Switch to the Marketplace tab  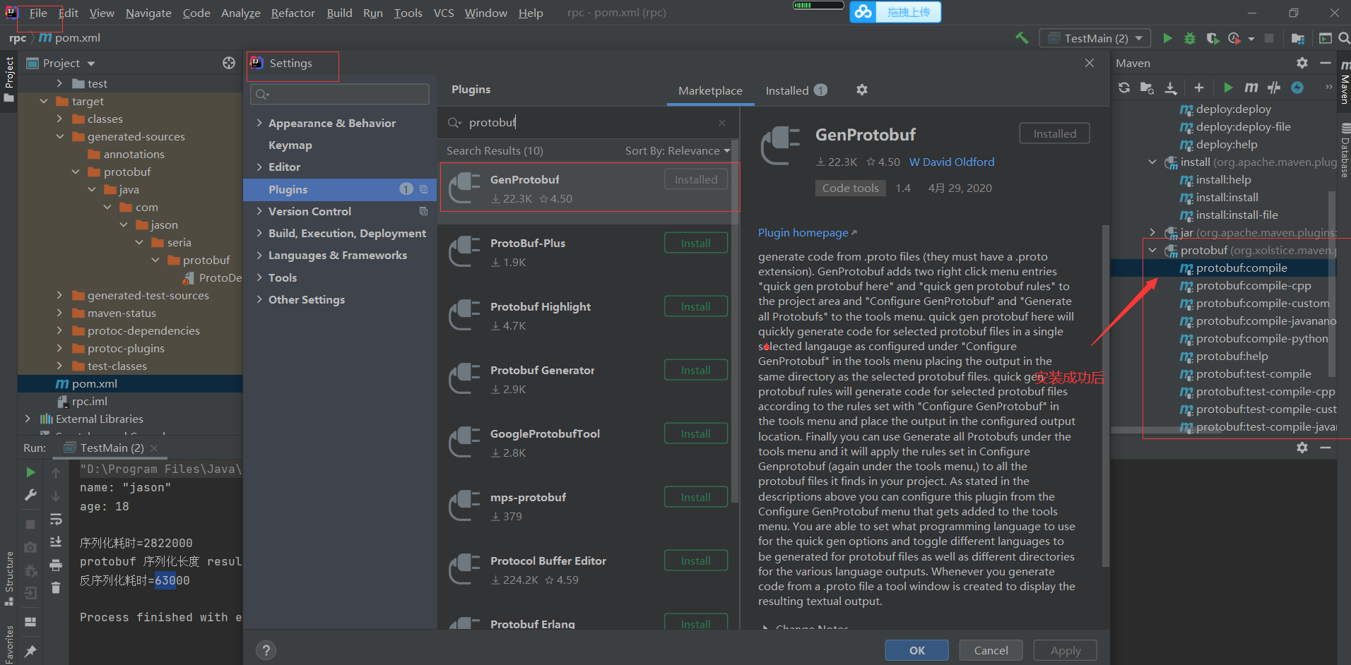click(x=710, y=90)
